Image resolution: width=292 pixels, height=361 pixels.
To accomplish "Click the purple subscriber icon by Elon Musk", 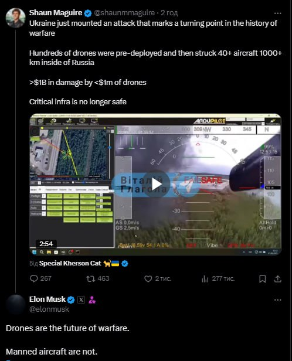I will pyautogui.click(x=92, y=300).
